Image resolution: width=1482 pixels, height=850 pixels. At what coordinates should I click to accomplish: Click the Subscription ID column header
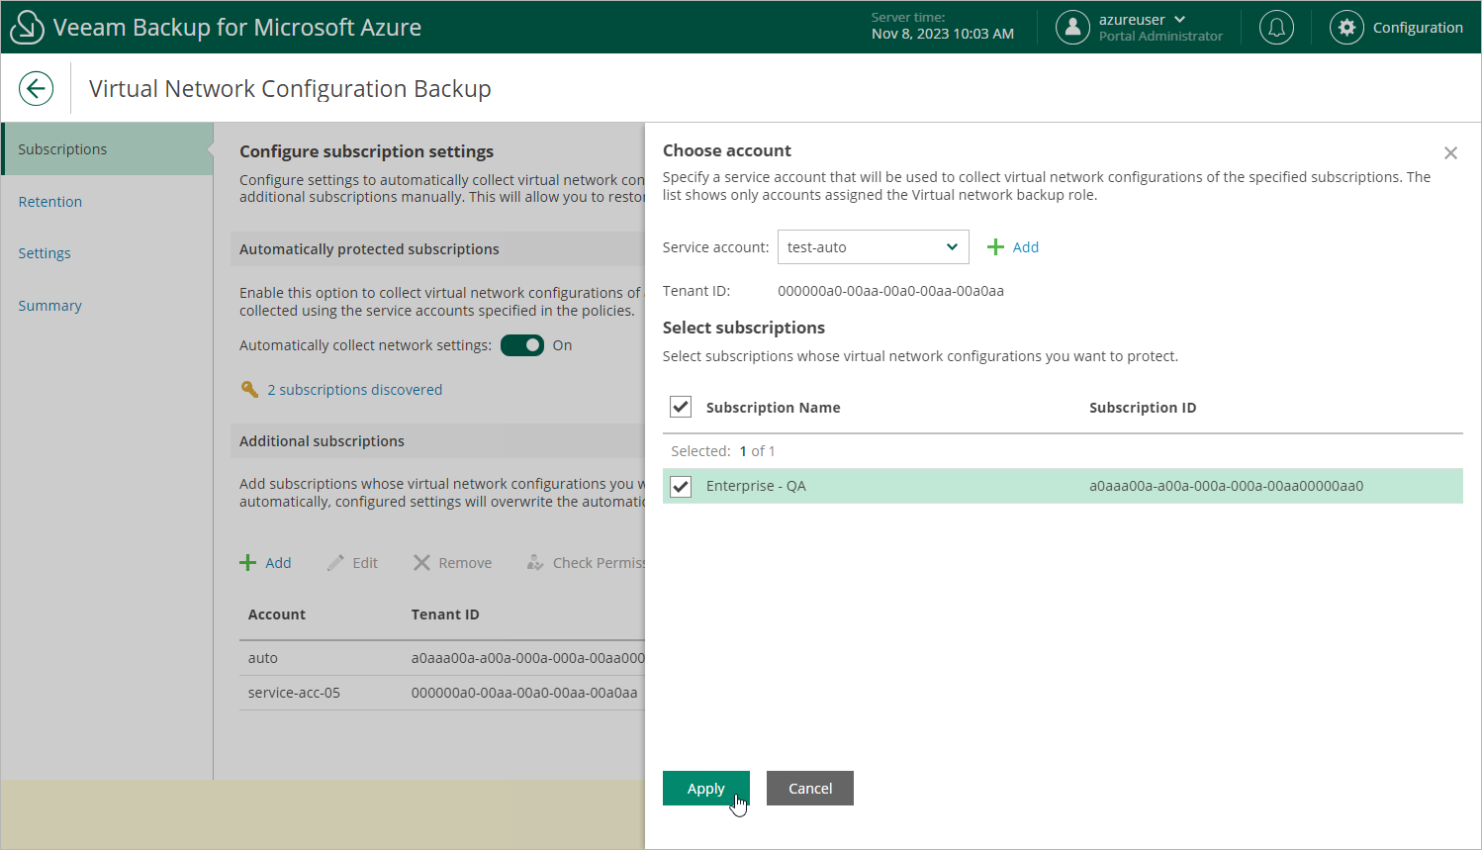click(x=1143, y=408)
